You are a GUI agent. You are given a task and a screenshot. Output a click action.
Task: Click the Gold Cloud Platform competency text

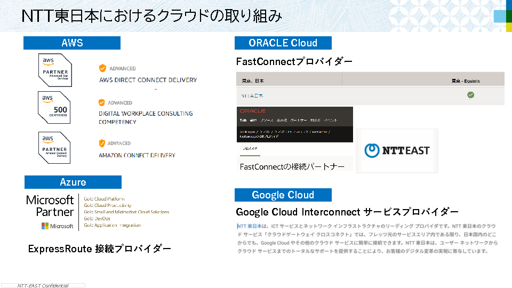104,198
